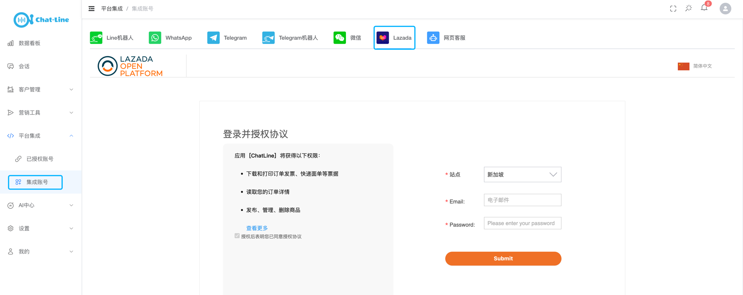Expand 设置 menu chevron
The height and width of the screenshot is (295, 743).
(71, 229)
